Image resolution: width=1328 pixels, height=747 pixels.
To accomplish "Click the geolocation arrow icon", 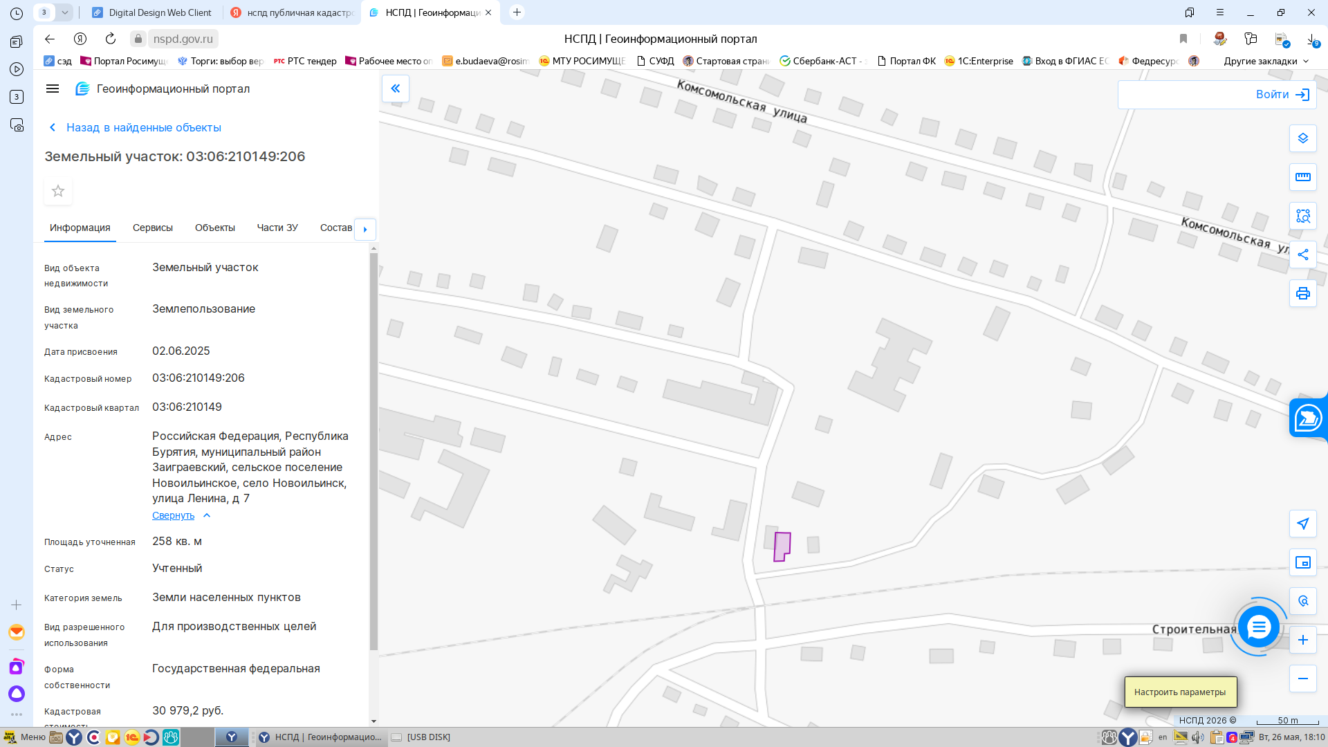I will point(1302,524).
